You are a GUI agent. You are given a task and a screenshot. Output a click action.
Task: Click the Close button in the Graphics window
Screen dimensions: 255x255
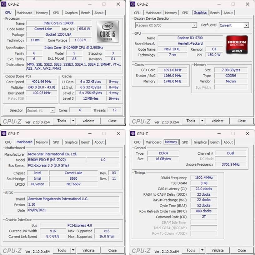pos(242,121)
